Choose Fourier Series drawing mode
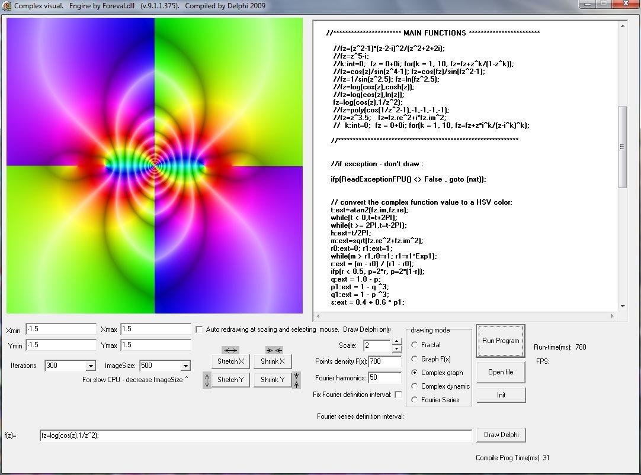This screenshot has height=475, width=641. click(415, 400)
